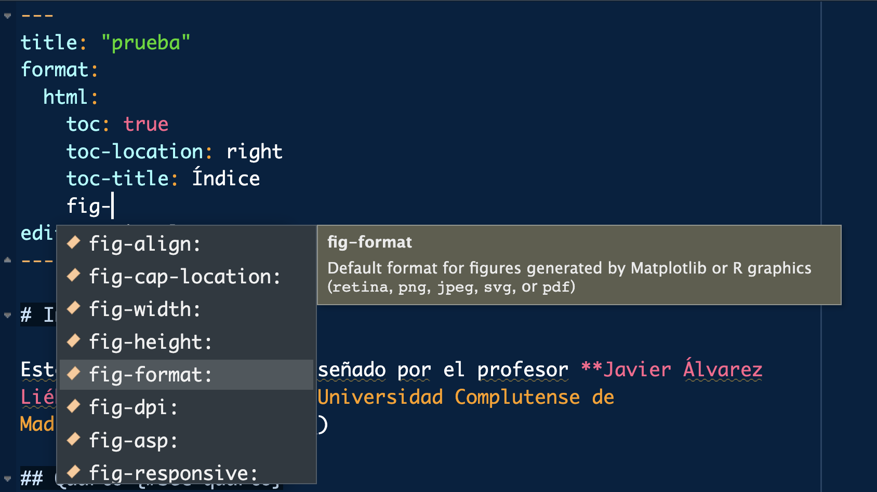Click the diamond icon beside fig-align

click(74, 242)
